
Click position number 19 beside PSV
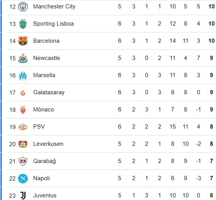click(12, 127)
